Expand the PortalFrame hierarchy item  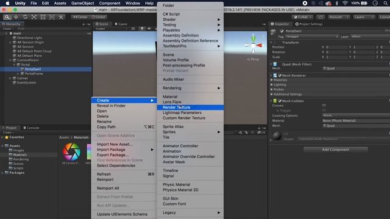(18, 74)
